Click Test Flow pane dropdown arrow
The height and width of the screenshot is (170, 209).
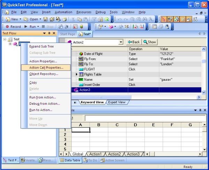point(44,33)
